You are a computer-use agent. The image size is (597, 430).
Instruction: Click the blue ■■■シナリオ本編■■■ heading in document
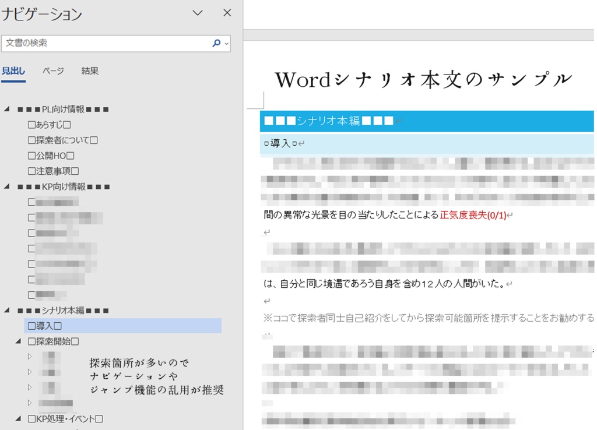click(x=427, y=121)
